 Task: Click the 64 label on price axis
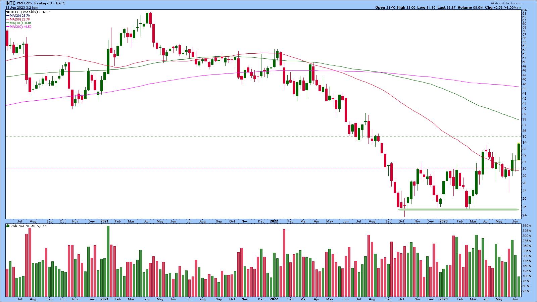[x=524, y=10]
